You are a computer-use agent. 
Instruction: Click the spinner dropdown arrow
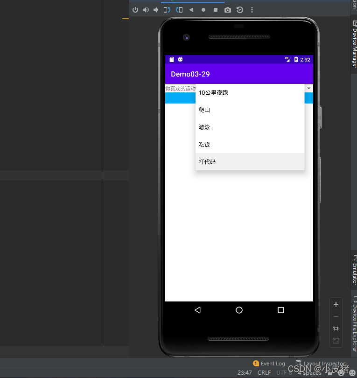[309, 88]
